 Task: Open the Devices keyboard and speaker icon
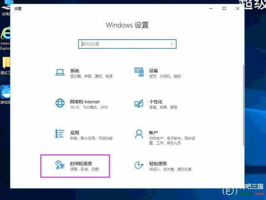click(139, 72)
